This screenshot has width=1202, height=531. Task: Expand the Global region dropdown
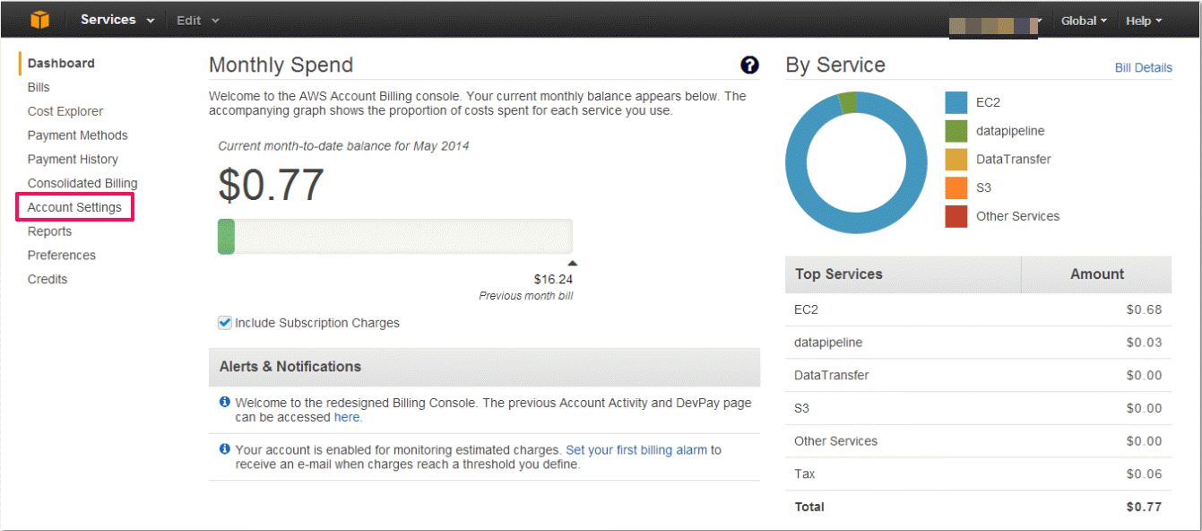pos(1084,21)
